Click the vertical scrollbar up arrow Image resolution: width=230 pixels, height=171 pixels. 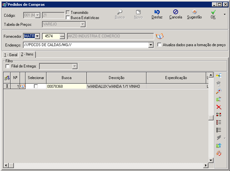pos(211,75)
